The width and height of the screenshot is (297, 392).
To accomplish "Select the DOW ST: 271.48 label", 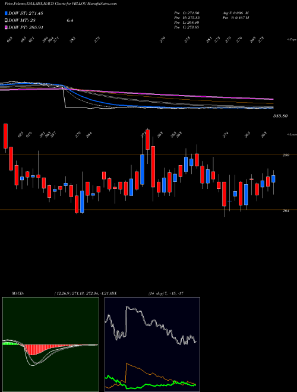I will click(26, 13).
